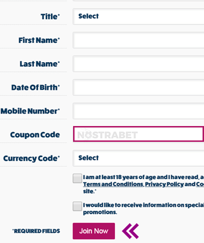This screenshot has height=243, width=204.
Task: Open the Title select dropdown
Action: point(138,16)
